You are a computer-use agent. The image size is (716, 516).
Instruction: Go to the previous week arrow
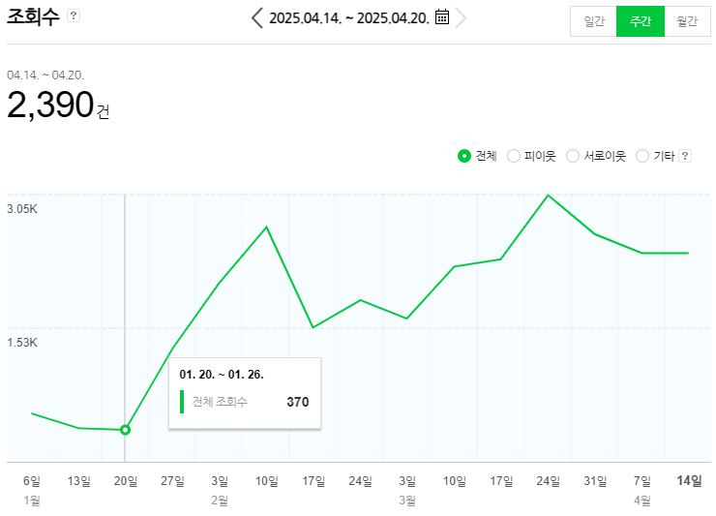256,17
